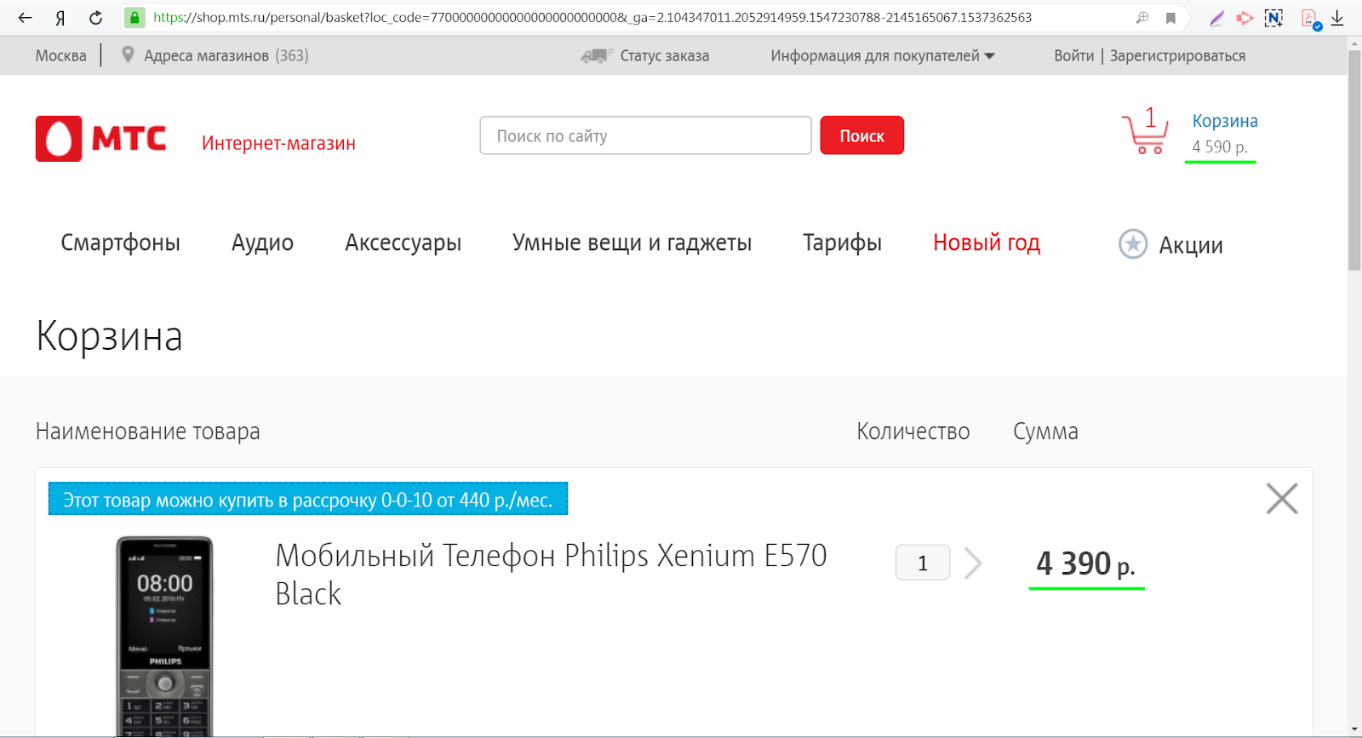
Task: Click the purple feather extension icon
Action: click(1216, 18)
